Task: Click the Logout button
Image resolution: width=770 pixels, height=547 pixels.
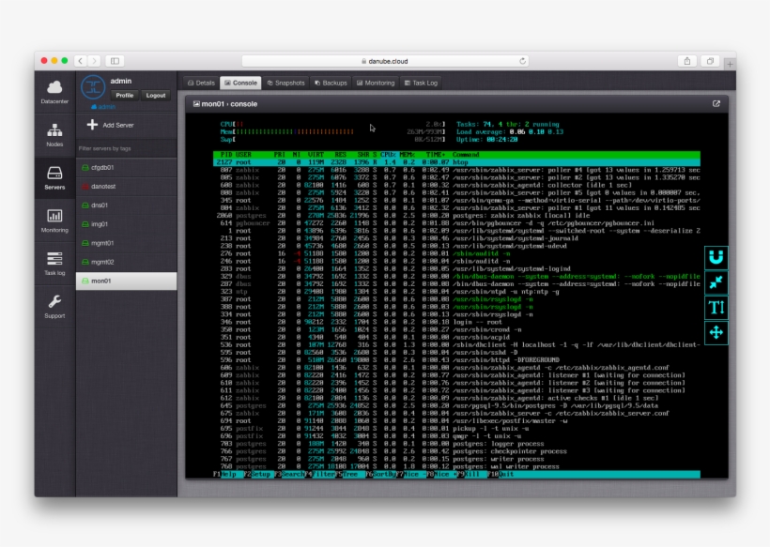Action: [155, 96]
